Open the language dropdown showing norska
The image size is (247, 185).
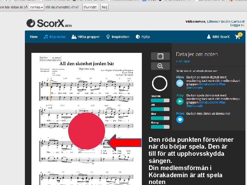pos(36,7)
